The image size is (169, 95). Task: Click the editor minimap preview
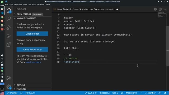[162, 15]
